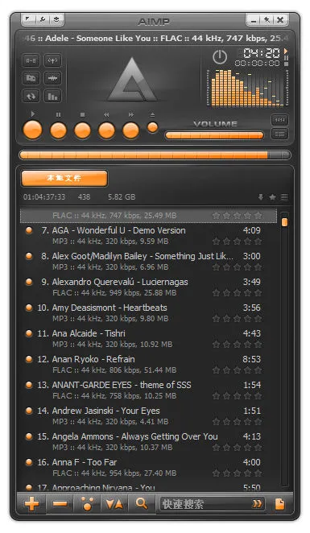The image size is (310, 533).
Task: Open the playlist miscellaneous dots button
Action: [x=87, y=504]
